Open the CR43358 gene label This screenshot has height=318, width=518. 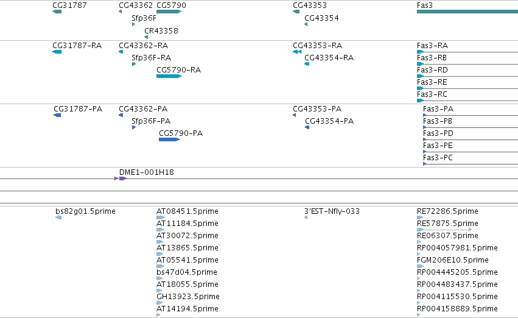tap(161, 30)
